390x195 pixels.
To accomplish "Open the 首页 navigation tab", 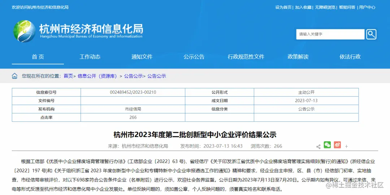I will click(38, 57).
